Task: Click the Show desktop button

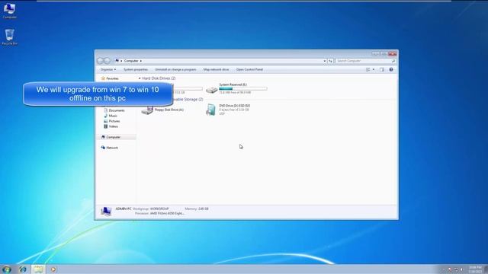Action: point(486,269)
